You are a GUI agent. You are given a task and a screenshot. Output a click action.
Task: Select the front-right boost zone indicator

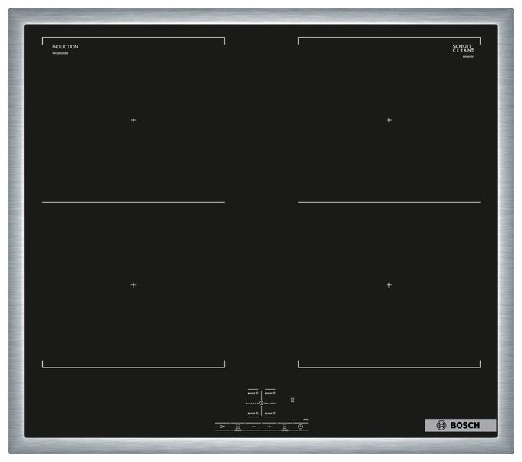click(x=270, y=414)
